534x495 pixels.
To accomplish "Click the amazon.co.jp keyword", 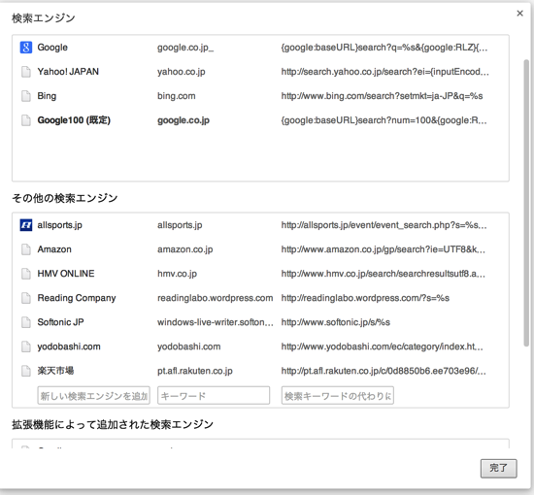I will (184, 249).
